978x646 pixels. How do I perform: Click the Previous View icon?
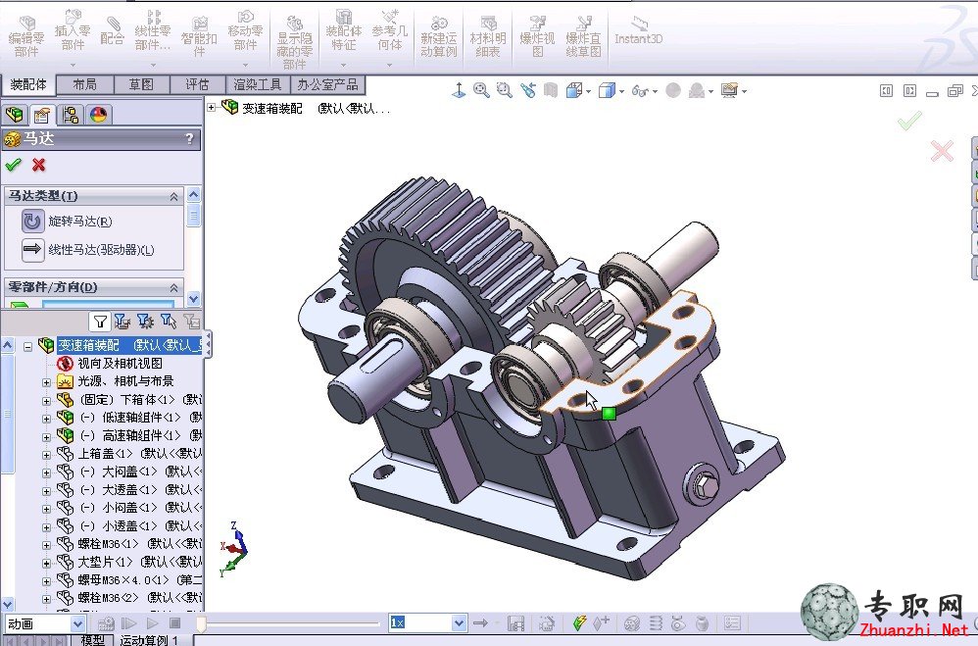click(x=528, y=91)
